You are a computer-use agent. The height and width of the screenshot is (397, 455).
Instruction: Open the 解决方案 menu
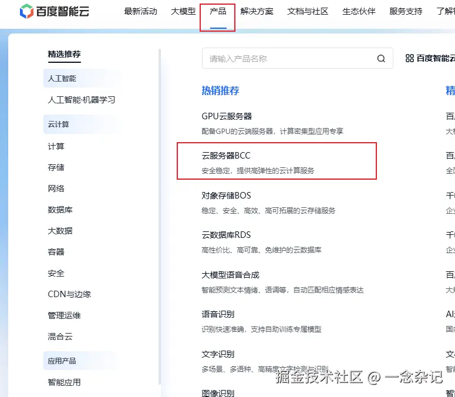pyautogui.click(x=257, y=11)
